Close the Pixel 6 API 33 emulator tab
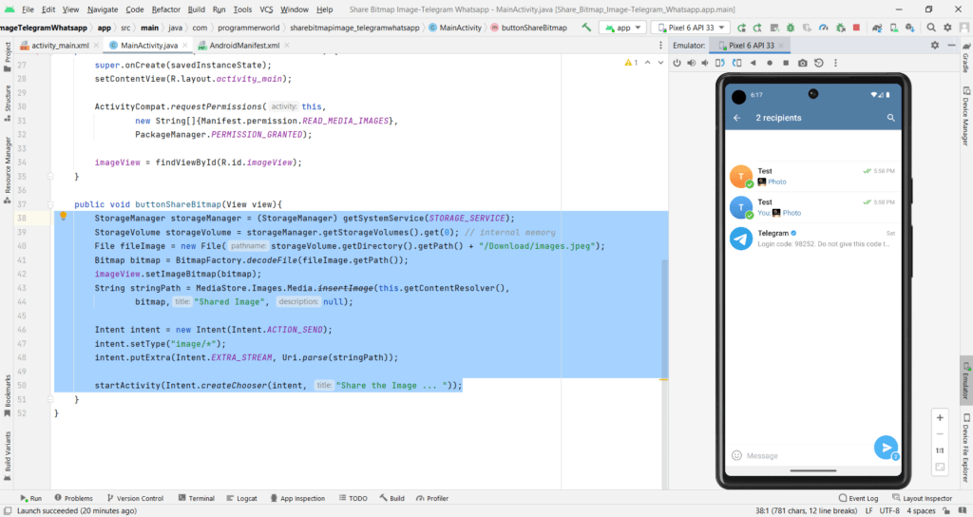Screen dimensions: 973x517 click(781, 46)
